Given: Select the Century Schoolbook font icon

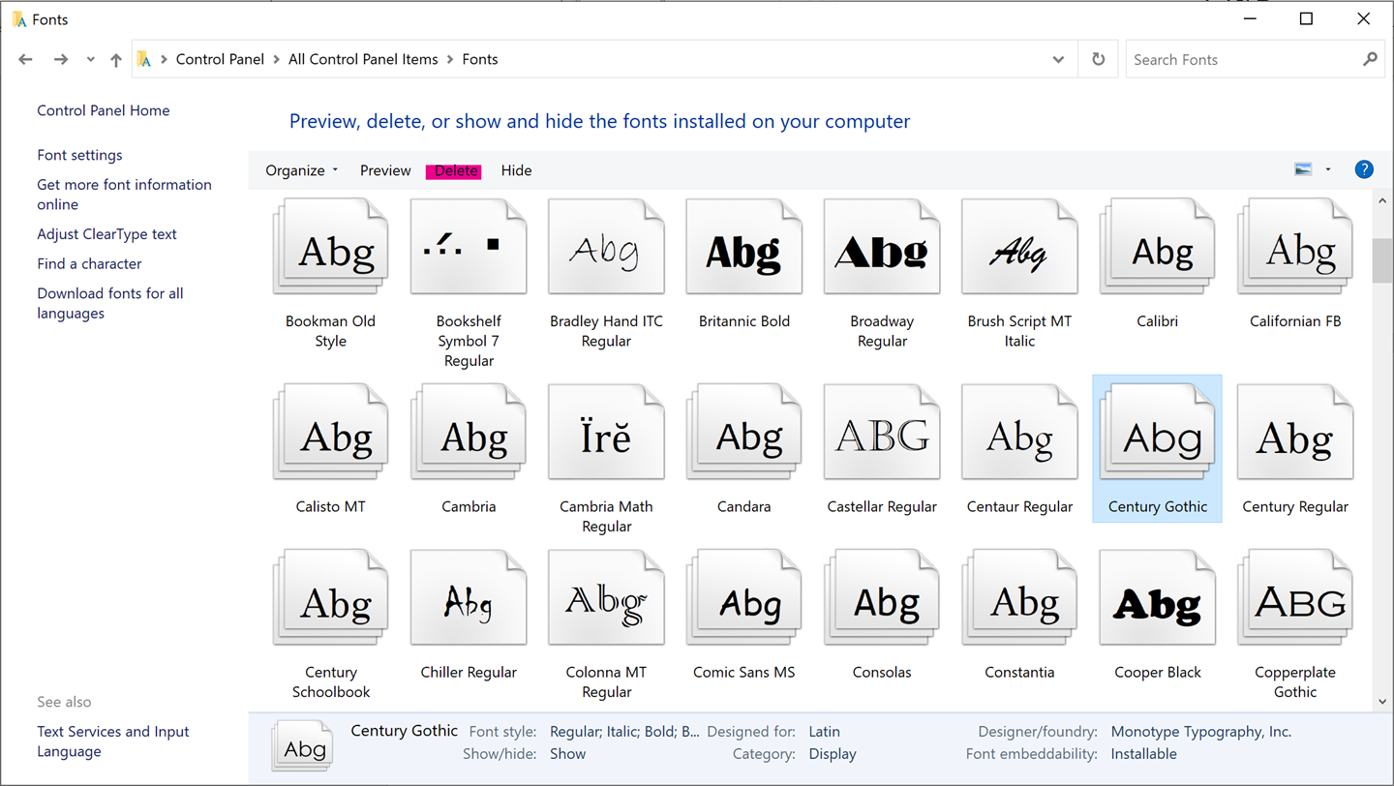Looking at the screenshot, I should (x=330, y=597).
